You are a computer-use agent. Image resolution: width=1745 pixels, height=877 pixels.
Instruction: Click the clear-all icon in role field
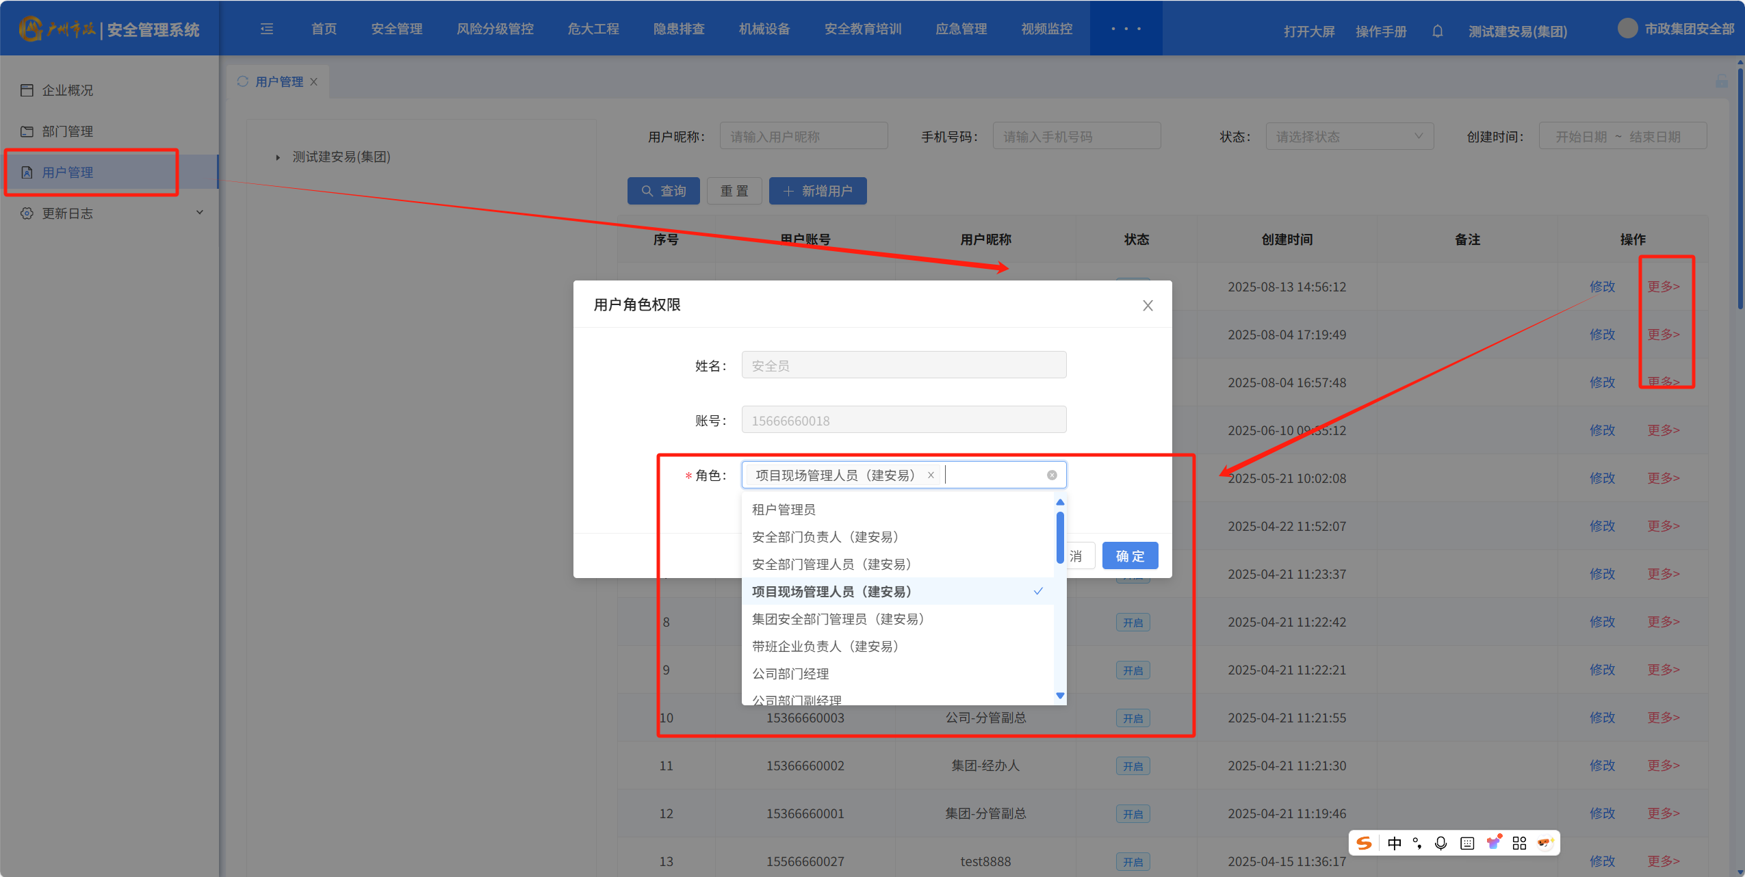coord(1052,475)
